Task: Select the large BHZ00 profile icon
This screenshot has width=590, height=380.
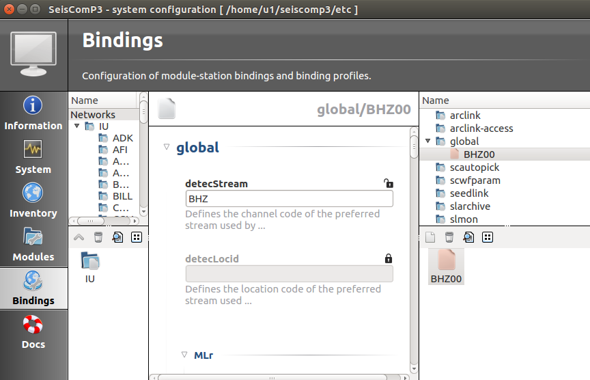Action: [x=447, y=267]
